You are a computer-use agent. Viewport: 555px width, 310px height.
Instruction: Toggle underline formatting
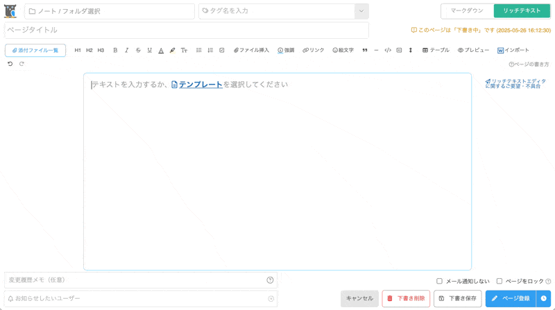[x=149, y=50]
